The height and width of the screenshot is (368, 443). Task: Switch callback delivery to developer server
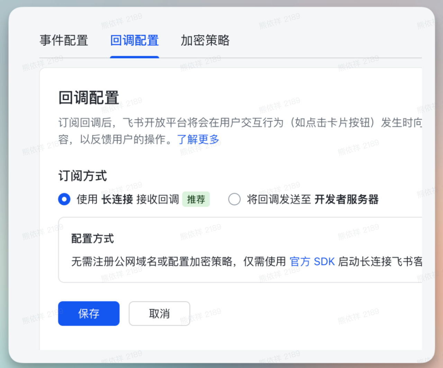pos(235,199)
